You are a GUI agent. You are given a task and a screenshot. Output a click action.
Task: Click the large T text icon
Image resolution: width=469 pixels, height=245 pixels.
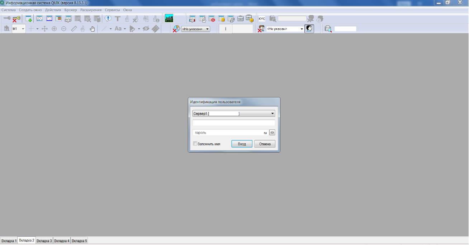(x=117, y=19)
